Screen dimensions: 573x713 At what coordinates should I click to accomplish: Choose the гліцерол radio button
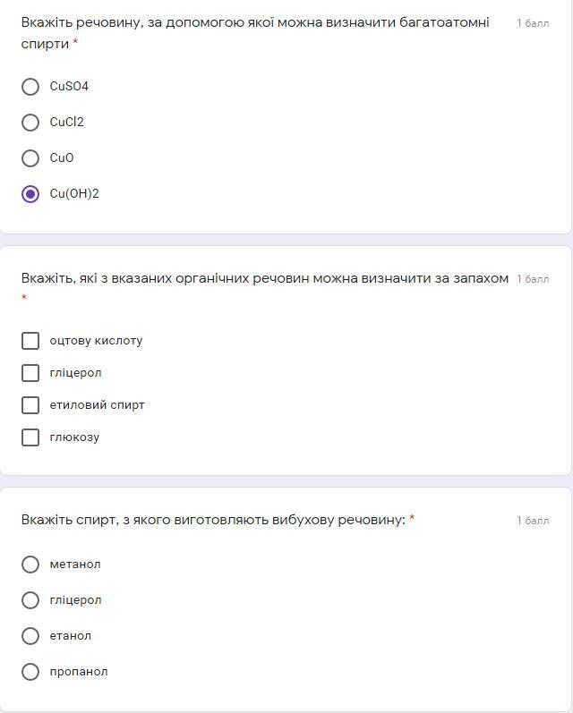pos(30,600)
